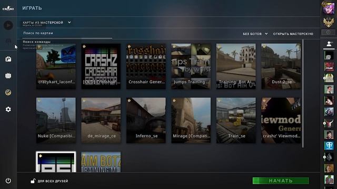Screen dimensions: 337x189
Task: Open the friends list person icon
Action: click(329, 44)
